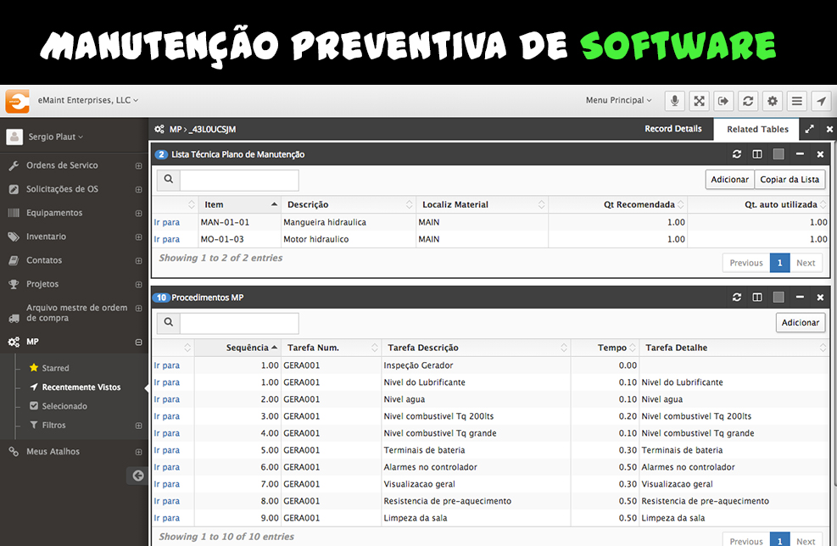Sort table by the Sequência column header
Viewport: 837px width, 546px height.
point(251,348)
